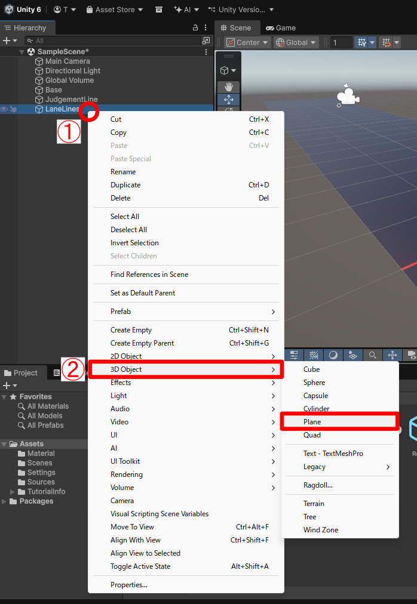
Task: Open the Hierarchy search-by-type icon
Action: point(206,41)
